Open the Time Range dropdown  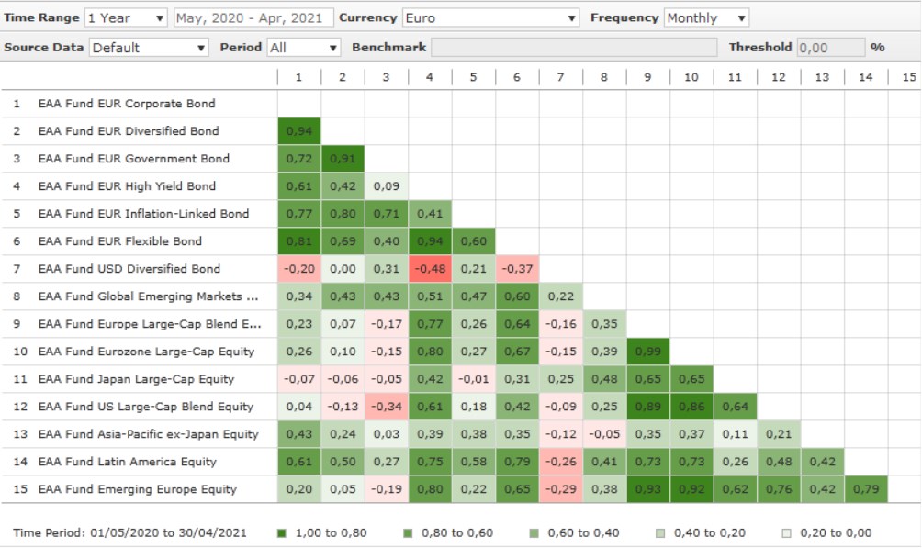pyautogui.click(x=126, y=17)
